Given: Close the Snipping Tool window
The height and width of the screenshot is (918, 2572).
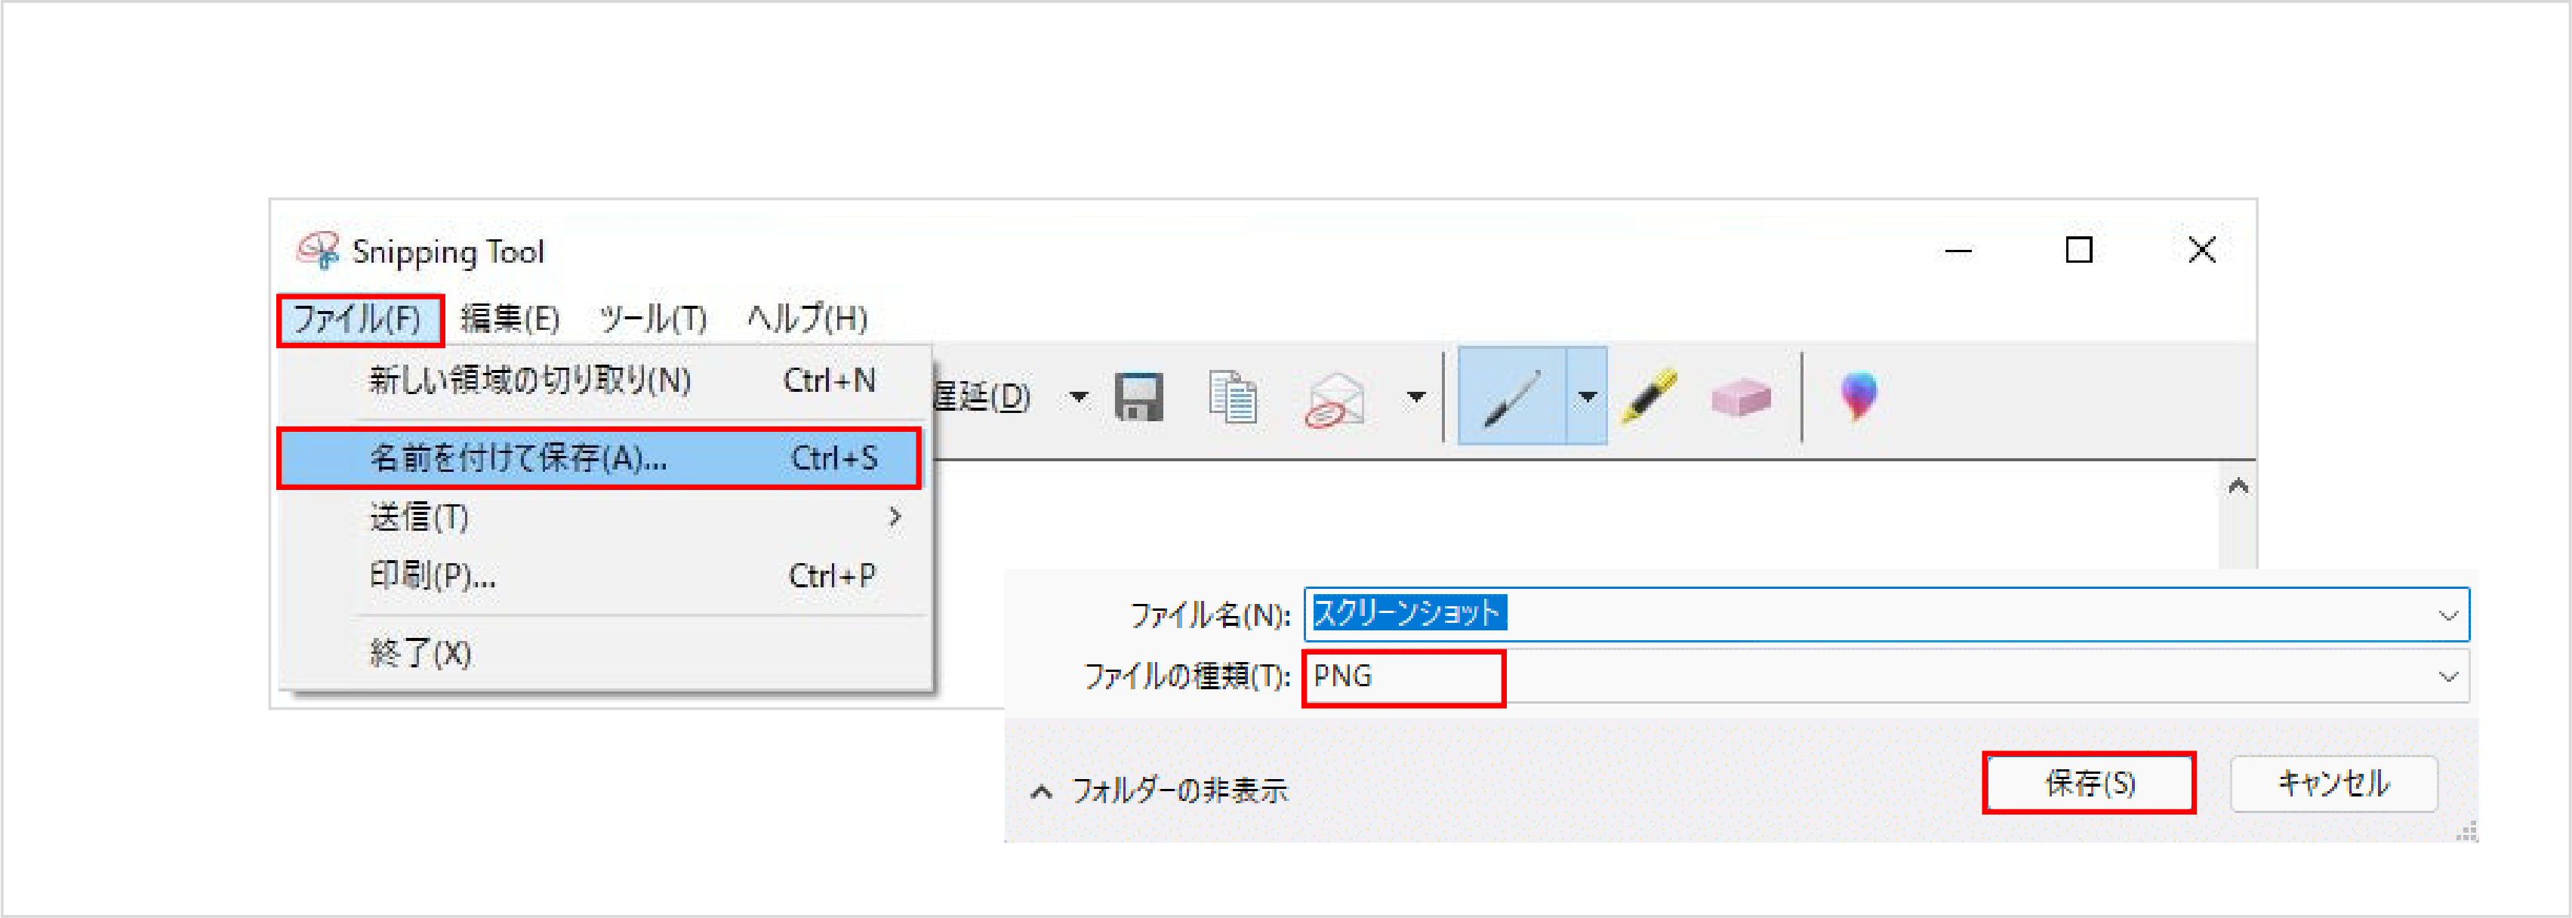Looking at the screenshot, I should pyautogui.click(x=2201, y=250).
